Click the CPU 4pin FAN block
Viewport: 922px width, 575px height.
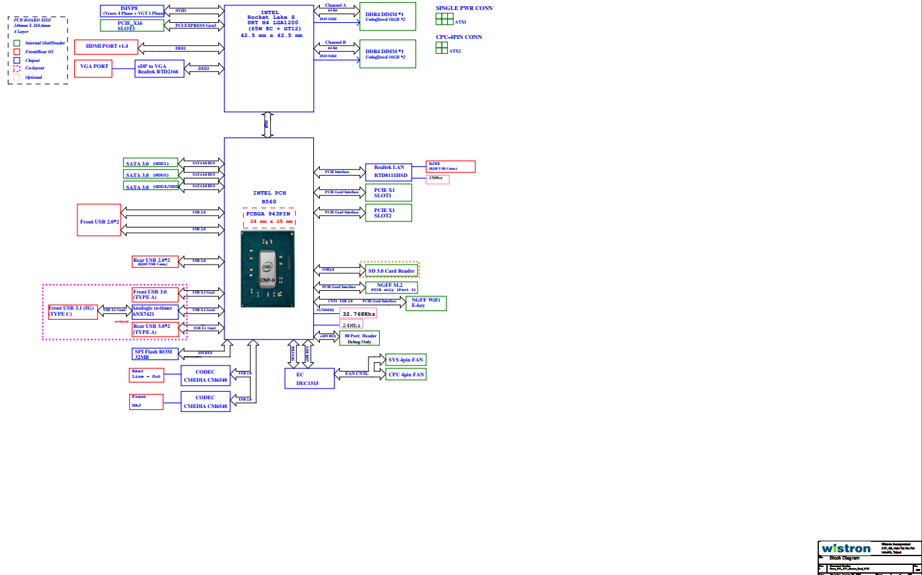pyautogui.click(x=406, y=374)
